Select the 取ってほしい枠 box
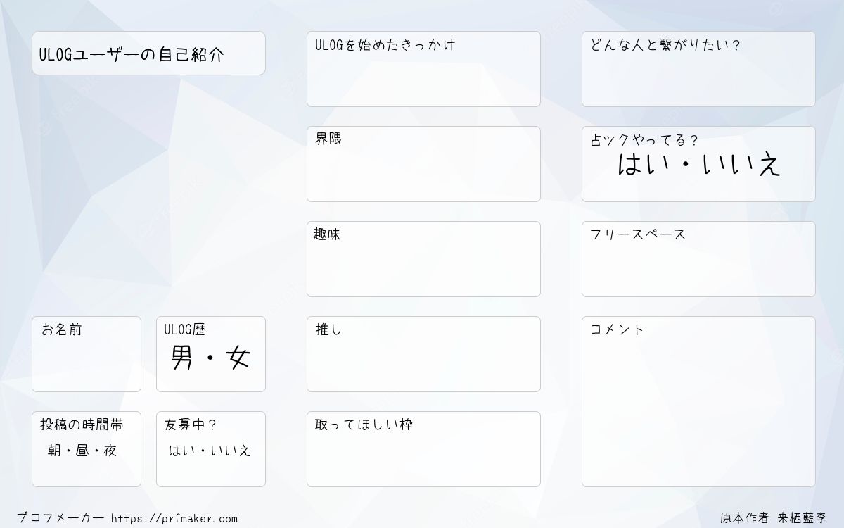The image size is (844, 528). point(423,449)
